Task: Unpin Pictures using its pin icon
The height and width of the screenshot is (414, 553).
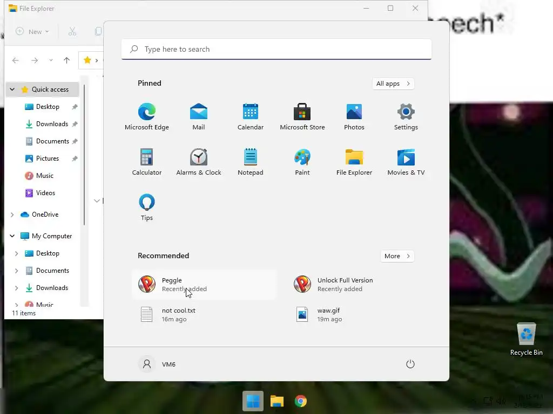Action: [x=75, y=159]
